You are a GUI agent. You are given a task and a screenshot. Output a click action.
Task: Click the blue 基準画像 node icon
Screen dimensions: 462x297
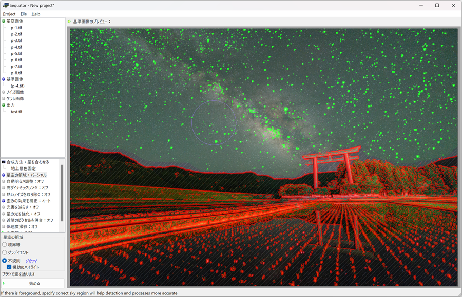(x=4, y=79)
